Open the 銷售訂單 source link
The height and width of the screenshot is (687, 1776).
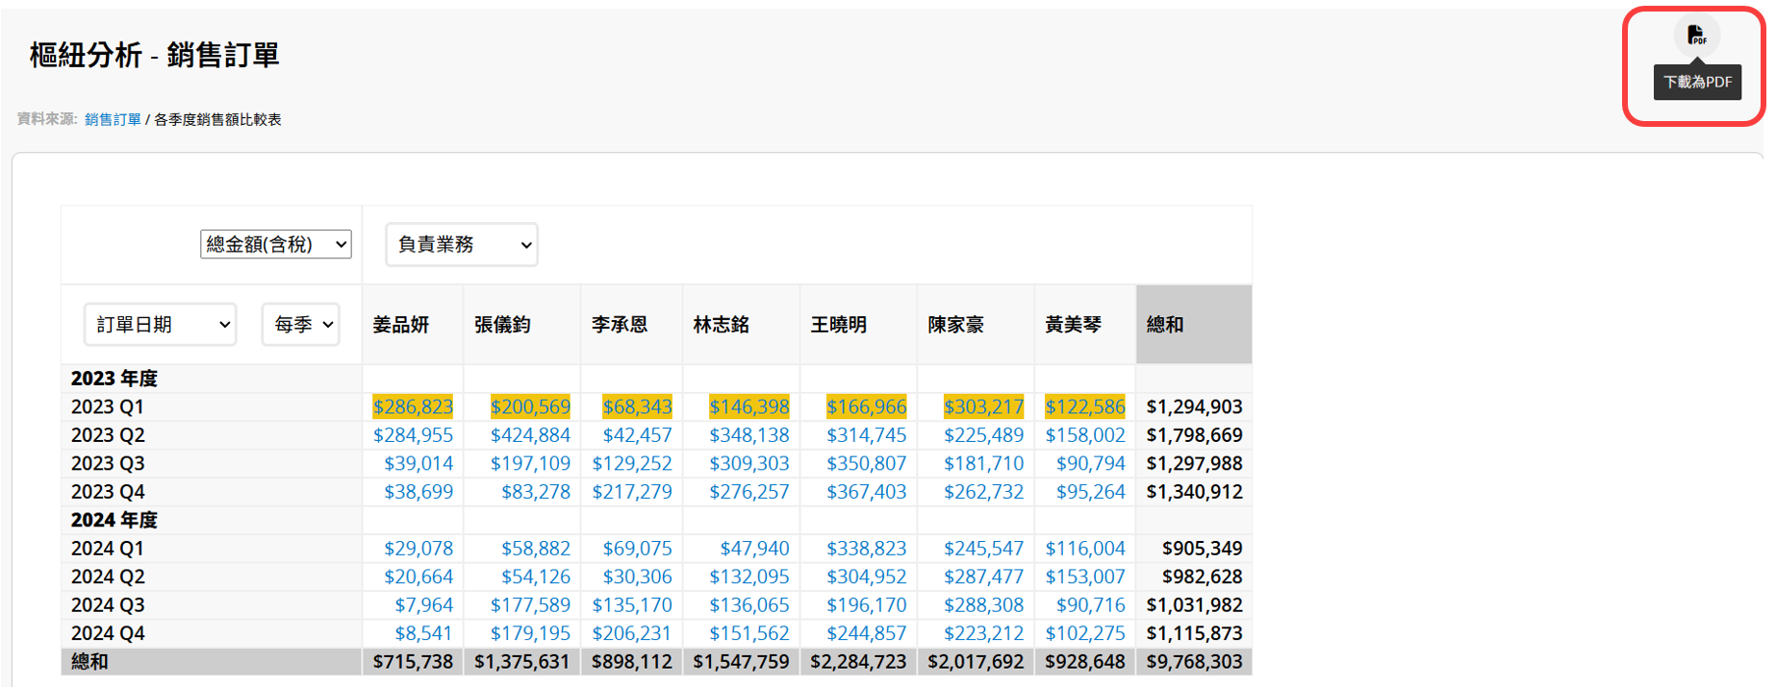[x=113, y=119]
